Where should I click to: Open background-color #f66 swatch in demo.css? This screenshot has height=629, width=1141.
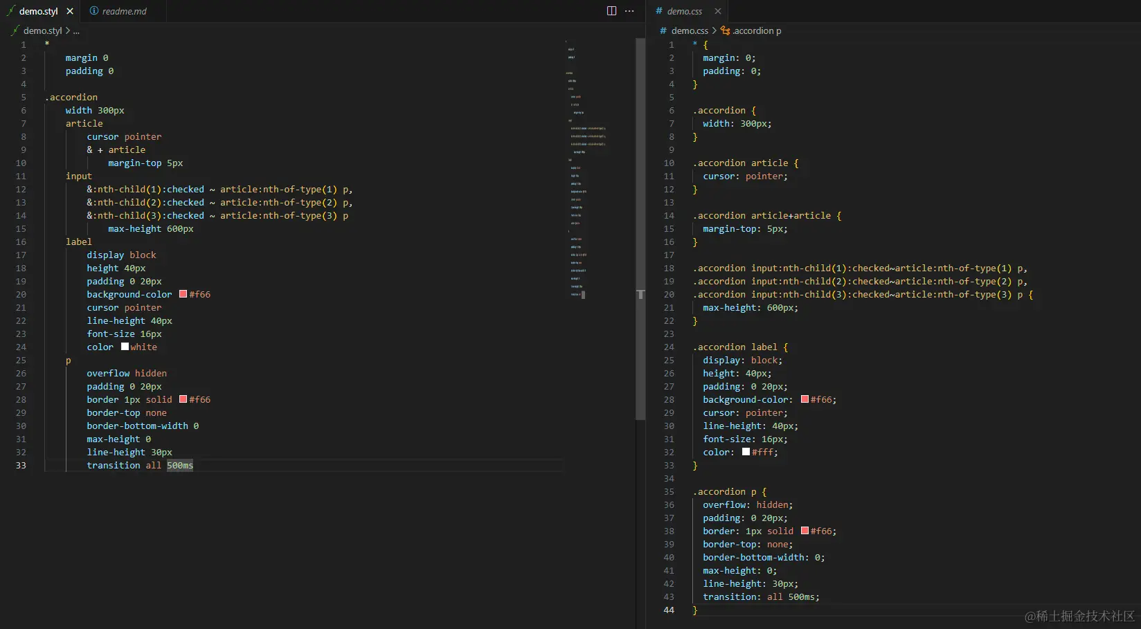805,399
